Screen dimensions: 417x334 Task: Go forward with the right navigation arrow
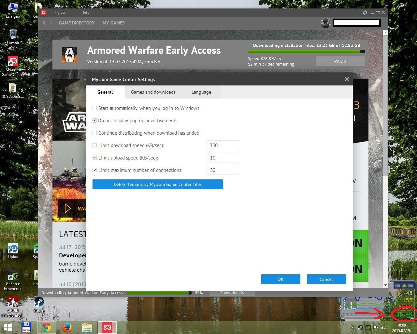click(x=51, y=23)
